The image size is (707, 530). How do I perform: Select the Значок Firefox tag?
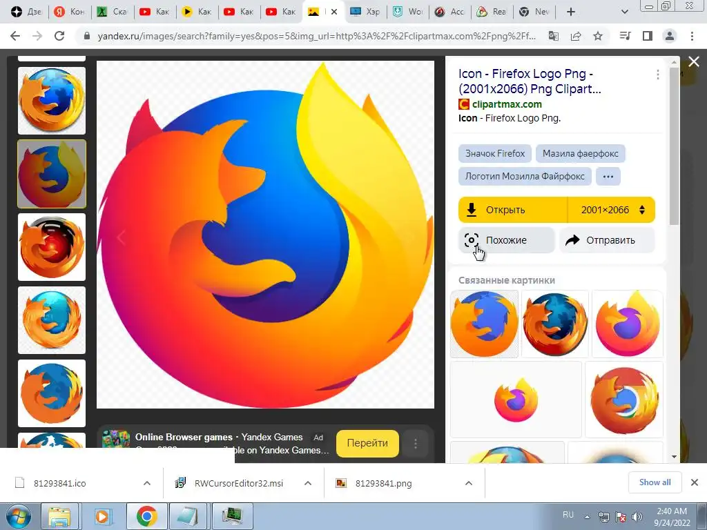495,154
